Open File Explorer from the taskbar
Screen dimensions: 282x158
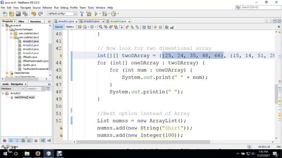[27, 154]
